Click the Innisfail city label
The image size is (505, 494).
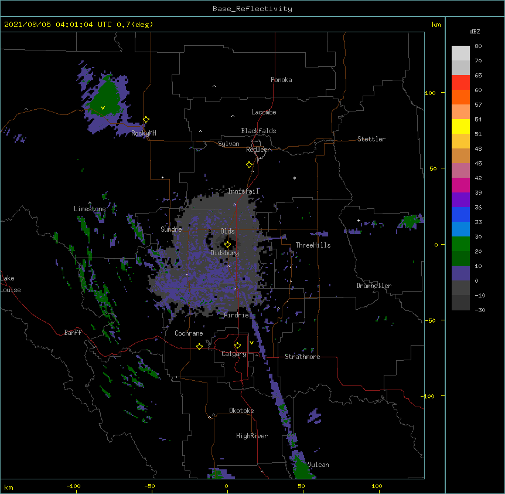pyautogui.click(x=243, y=191)
